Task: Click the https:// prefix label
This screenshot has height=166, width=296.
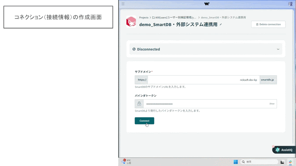Action: (x=142, y=80)
